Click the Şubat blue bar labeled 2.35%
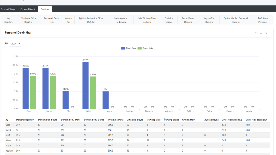Screen dimensions: 276x155 pyautogui.click(x=46, y=88)
